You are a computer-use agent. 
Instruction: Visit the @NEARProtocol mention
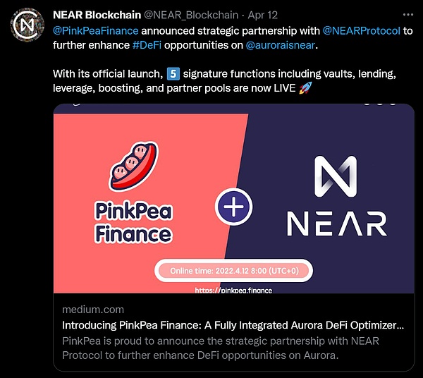(x=363, y=30)
